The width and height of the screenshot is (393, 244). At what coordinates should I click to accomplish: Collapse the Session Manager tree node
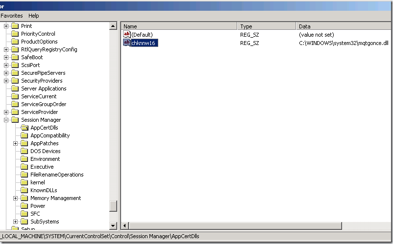click(x=6, y=120)
